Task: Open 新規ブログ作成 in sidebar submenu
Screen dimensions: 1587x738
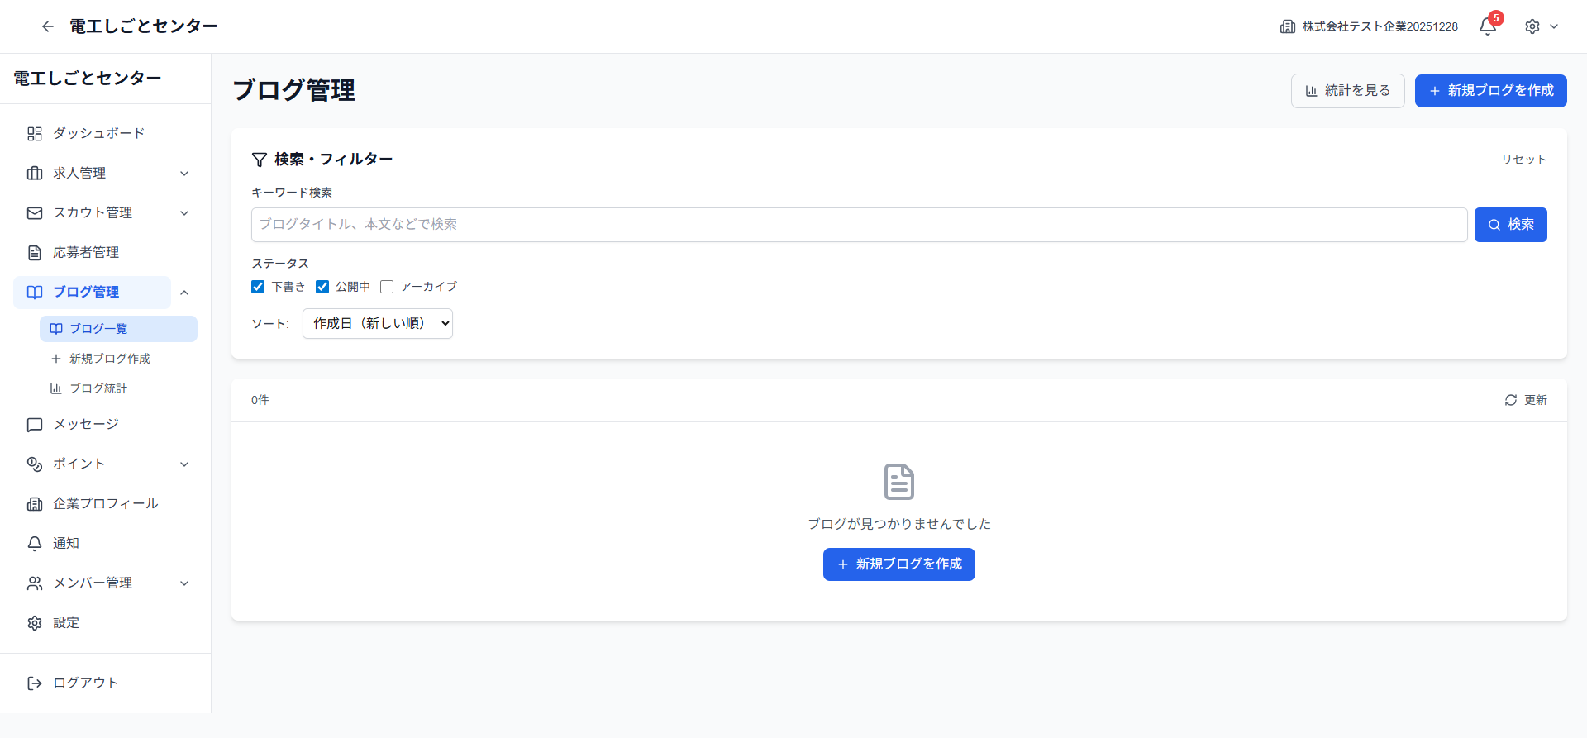Action: click(109, 359)
